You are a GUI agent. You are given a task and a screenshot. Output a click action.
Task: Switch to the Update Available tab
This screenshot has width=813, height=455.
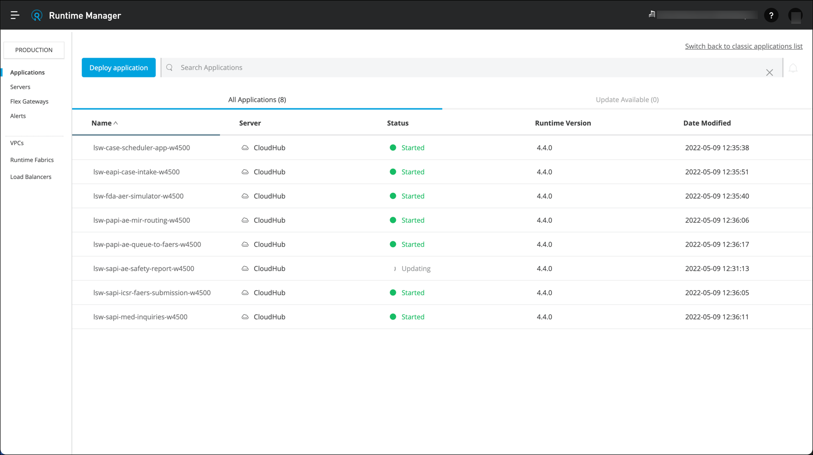(627, 100)
